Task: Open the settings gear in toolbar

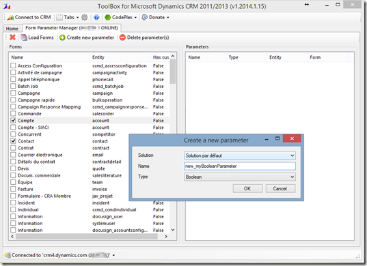Action: pos(85,17)
